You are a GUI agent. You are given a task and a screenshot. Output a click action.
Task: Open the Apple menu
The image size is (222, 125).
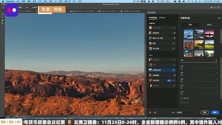point(3,1)
